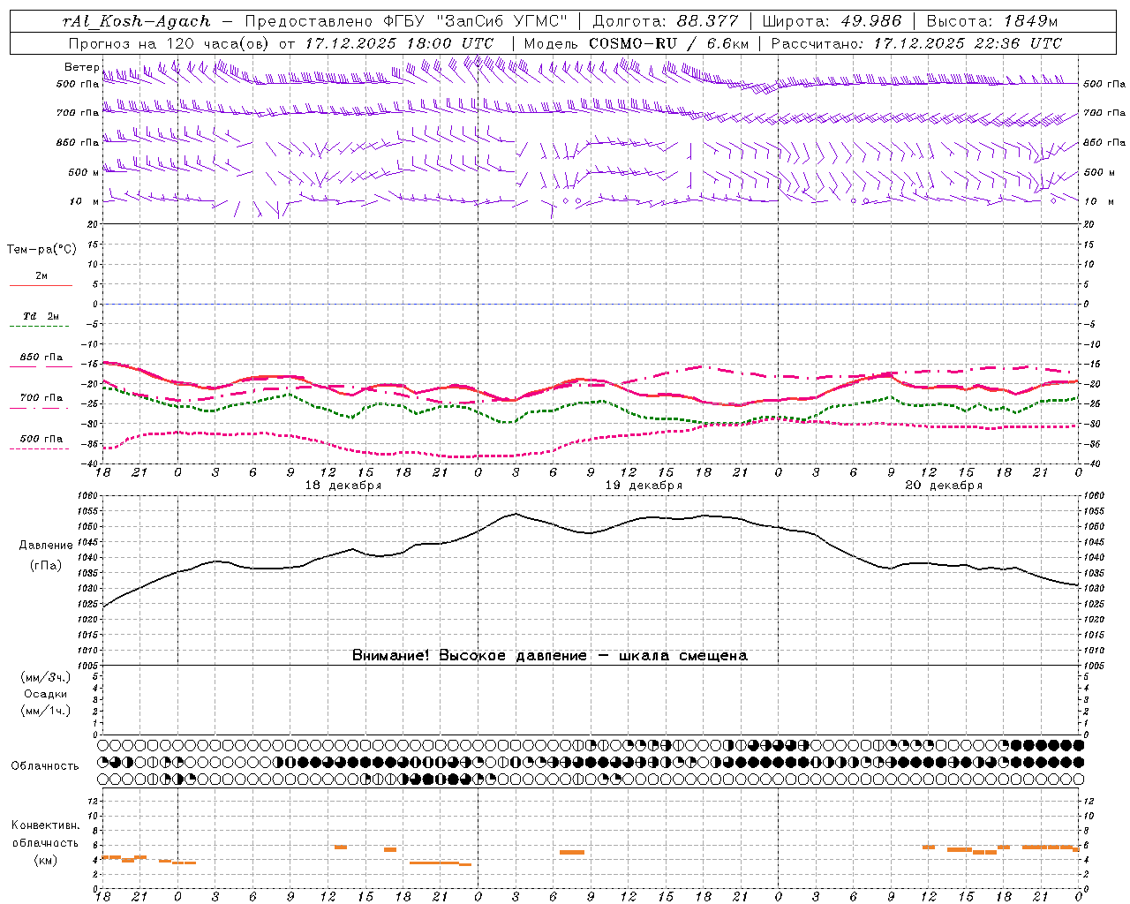Image resolution: width=1130 pixels, height=904 pixels.
Task: Click the Внимание! Высокое давление warning text
Action: coord(549,656)
